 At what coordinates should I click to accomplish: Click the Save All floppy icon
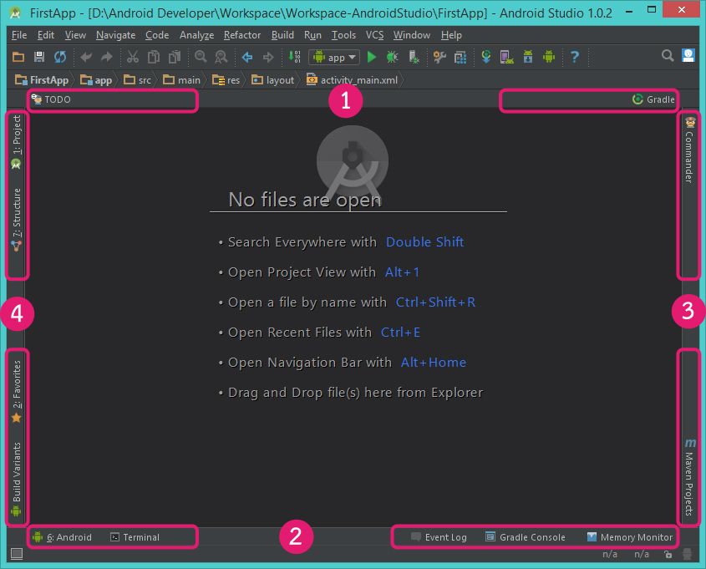point(39,57)
